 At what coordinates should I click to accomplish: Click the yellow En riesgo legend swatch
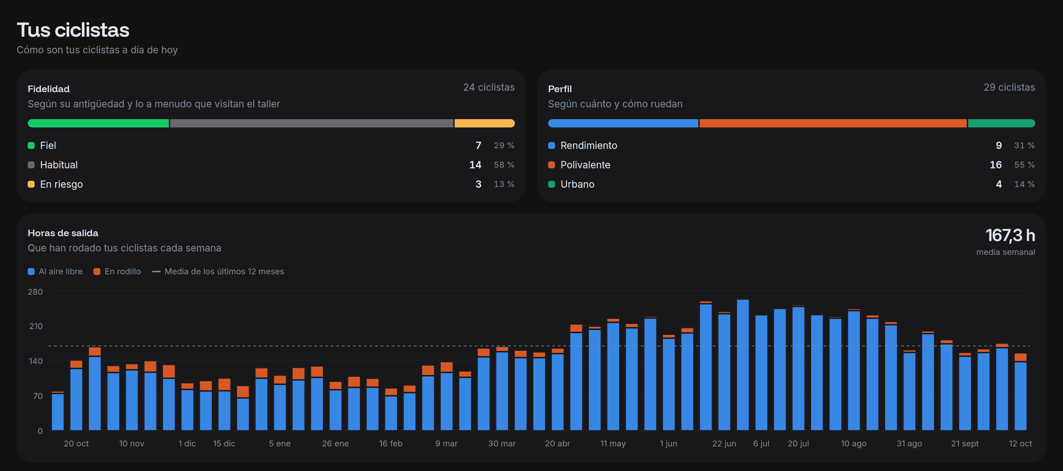[x=31, y=184]
